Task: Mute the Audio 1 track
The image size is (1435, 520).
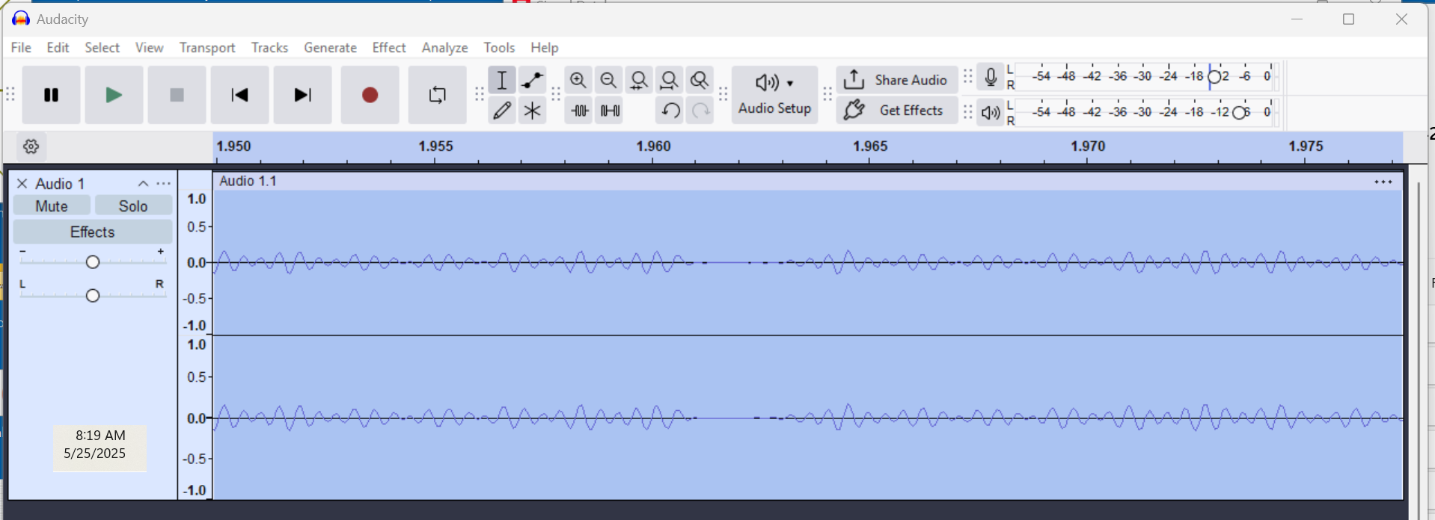Action: tap(52, 206)
